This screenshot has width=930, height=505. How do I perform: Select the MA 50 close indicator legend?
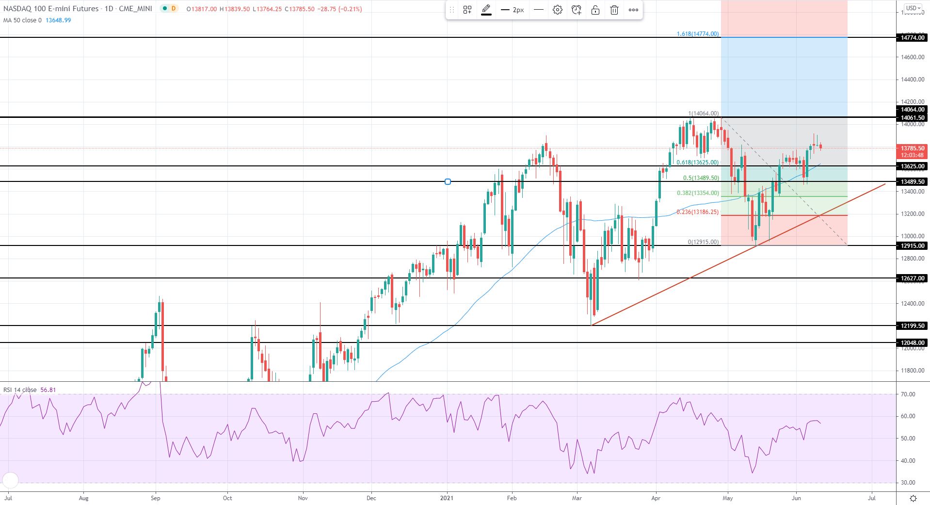click(x=22, y=20)
